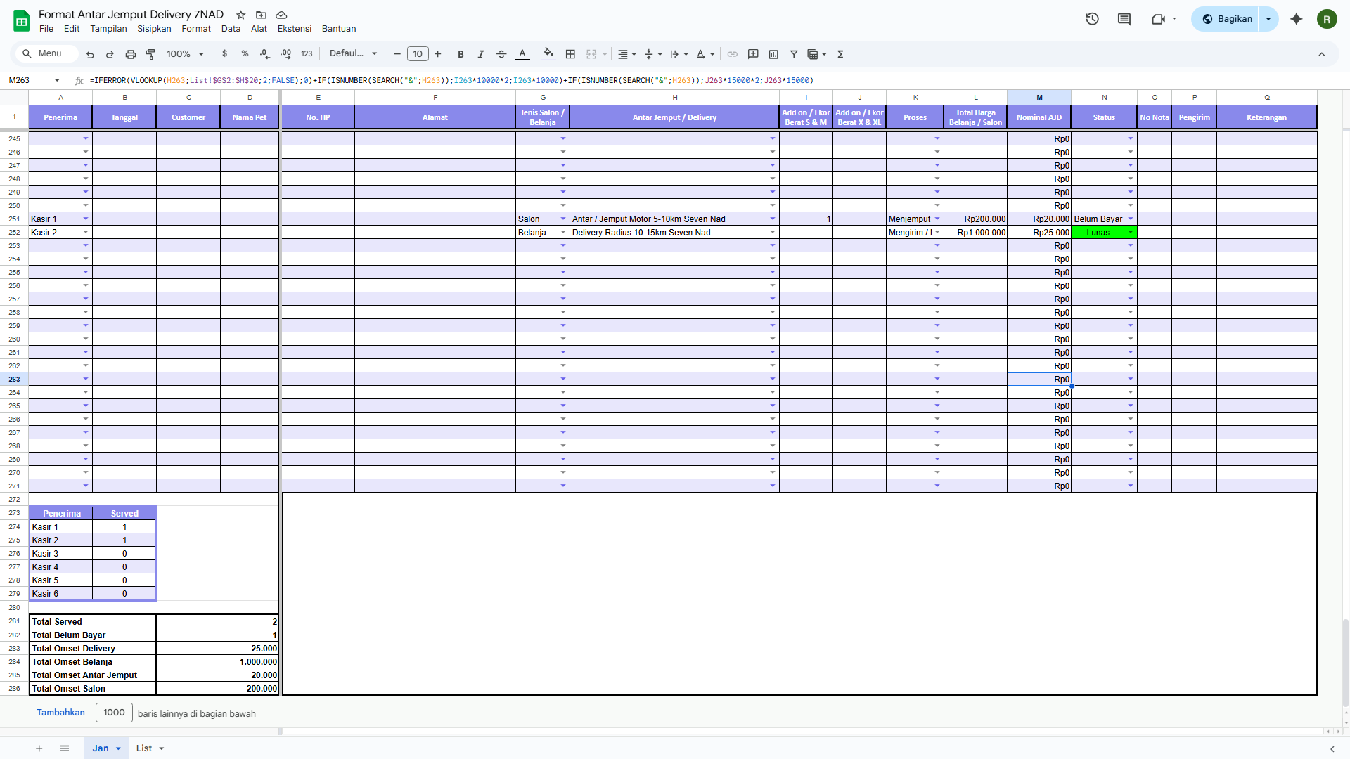Open the font Default dropdown
This screenshot has width=1350, height=759.
point(354,53)
